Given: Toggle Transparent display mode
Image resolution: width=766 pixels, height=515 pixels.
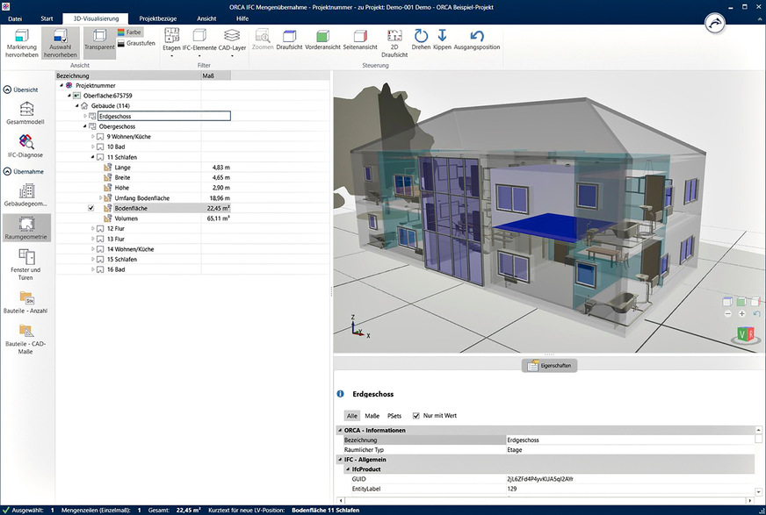Looking at the screenshot, I should (99, 40).
